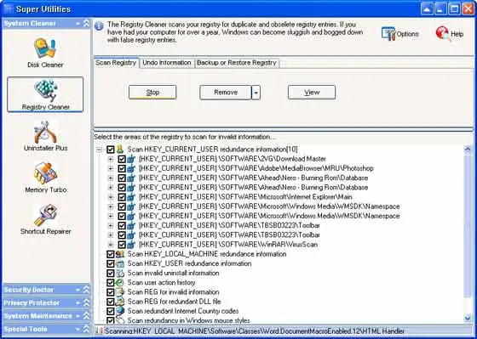Switch to the Scan Registry tab

[x=116, y=63]
